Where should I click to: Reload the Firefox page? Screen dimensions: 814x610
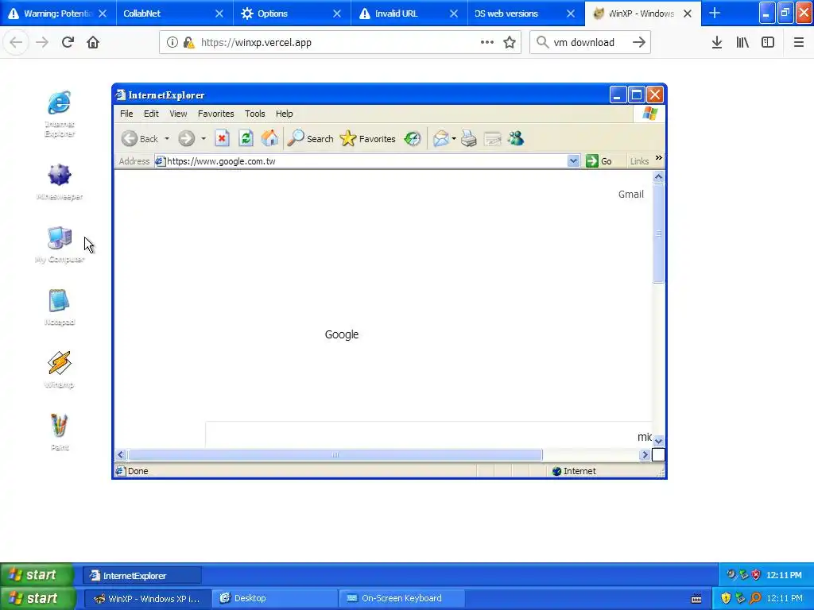pyautogui.click(x=68, y=42)
